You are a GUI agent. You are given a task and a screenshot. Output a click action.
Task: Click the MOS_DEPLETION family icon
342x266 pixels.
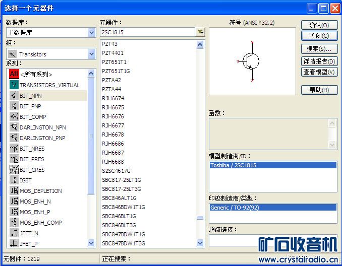[x=14, y=190]
